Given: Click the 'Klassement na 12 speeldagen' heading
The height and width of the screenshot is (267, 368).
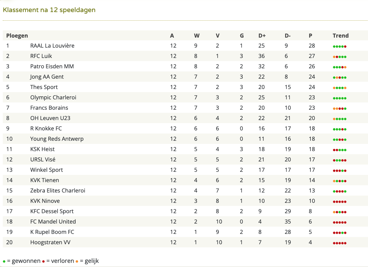Looking at the screenshot, I should (49, 10).
